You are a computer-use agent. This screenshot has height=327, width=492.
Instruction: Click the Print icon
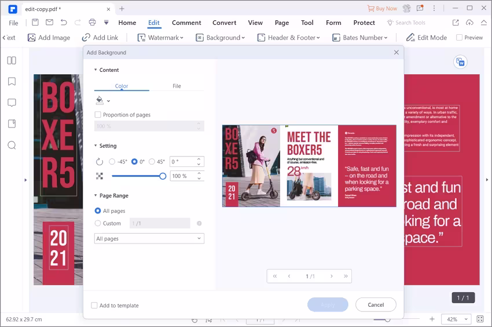tap(92, 23)
